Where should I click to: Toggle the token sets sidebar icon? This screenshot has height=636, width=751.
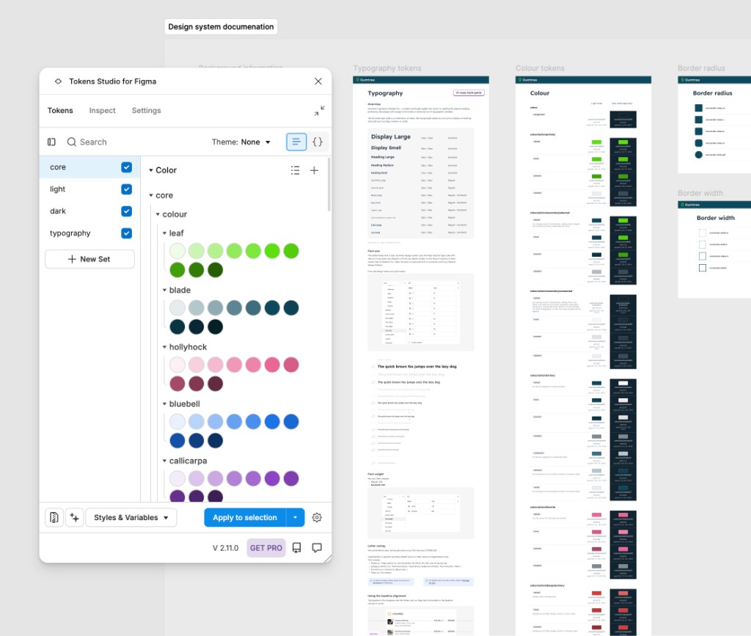point(51,142)
